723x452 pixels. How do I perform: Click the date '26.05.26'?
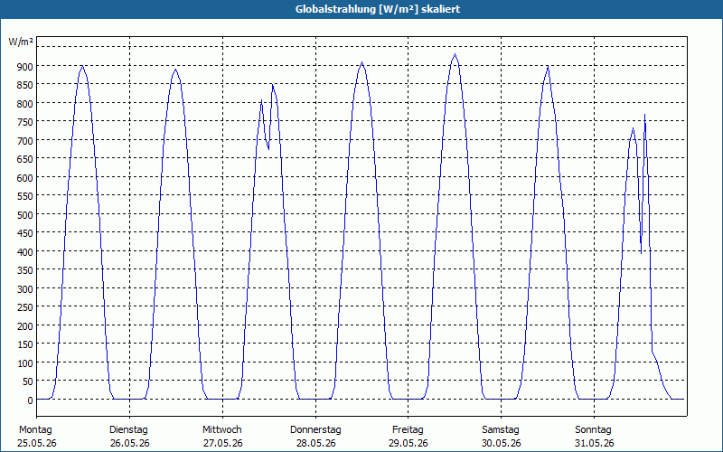130,443
